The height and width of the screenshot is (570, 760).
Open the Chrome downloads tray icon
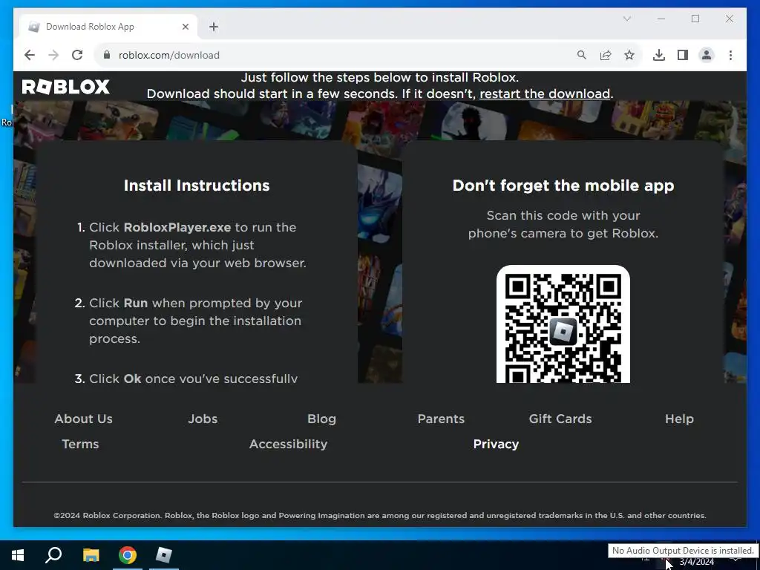tap(659, 55)
